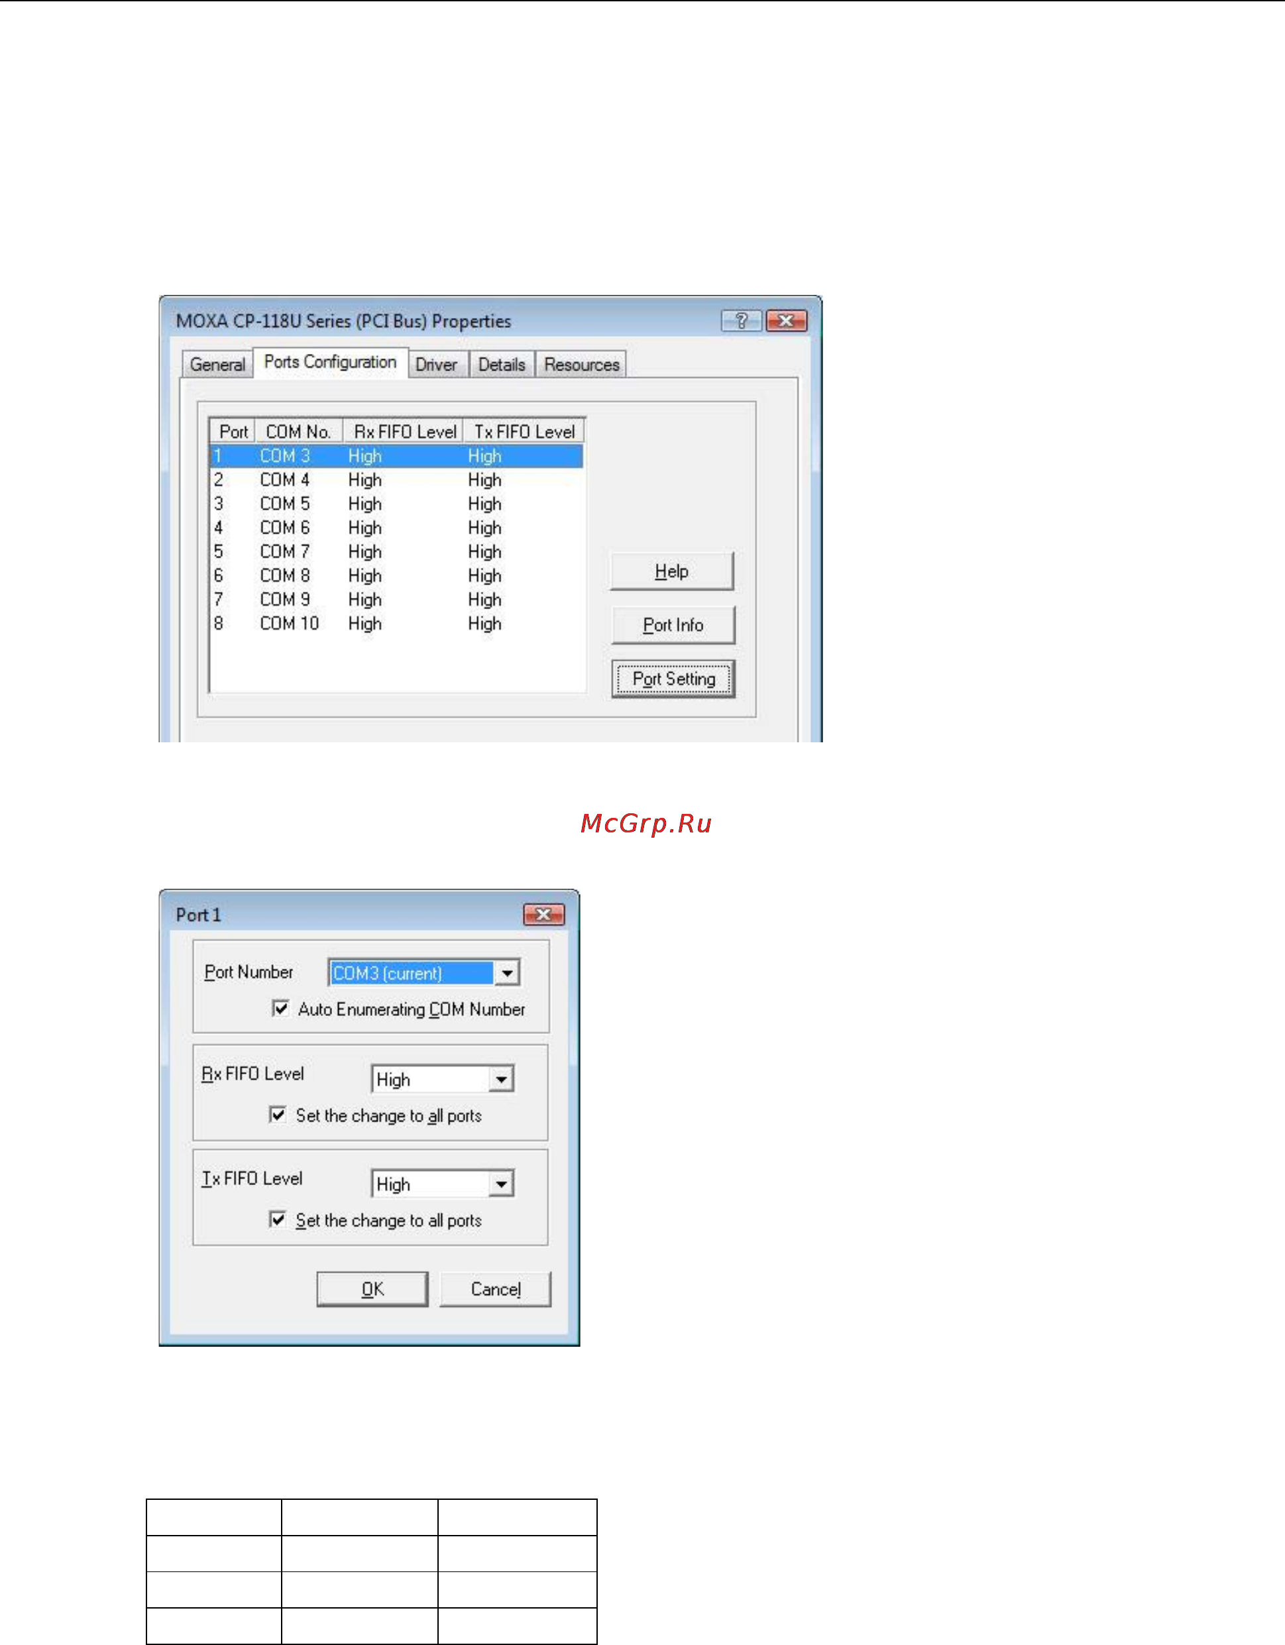Confirm Port 1 dialog with OK
The width and height of the screenshot is (1285, 1645).
pyautogui.click(x=372, y=1290)
